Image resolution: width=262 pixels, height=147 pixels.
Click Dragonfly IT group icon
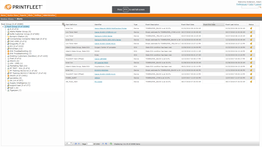coord(8,44)
